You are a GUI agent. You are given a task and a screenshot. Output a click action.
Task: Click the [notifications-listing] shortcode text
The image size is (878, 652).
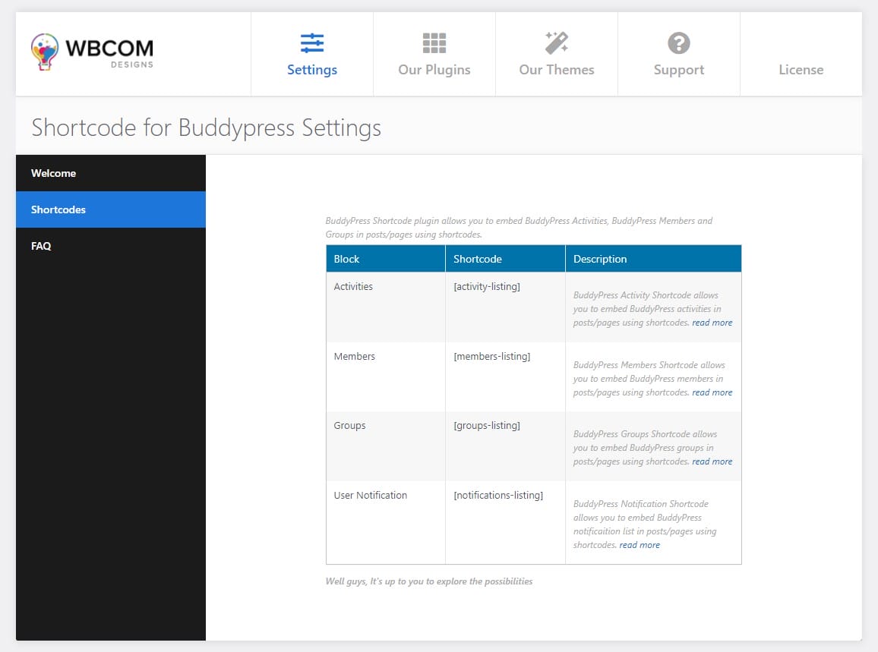click(498, 495)
